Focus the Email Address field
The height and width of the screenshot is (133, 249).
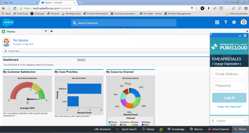click(x=229, y=74)
